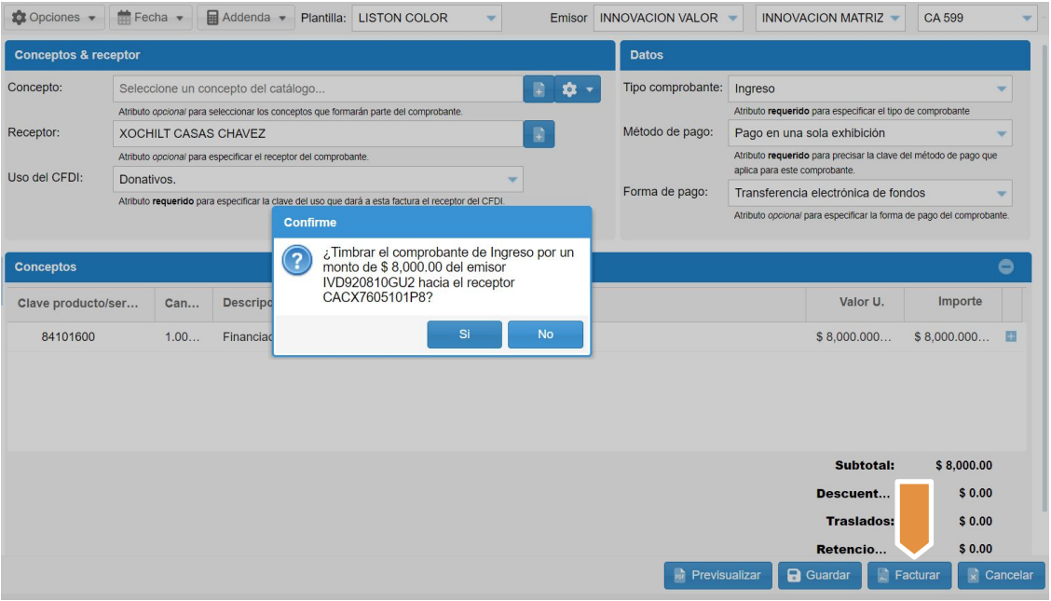Click the Previsualizar button
The width and height of the screenshot is (1051, 601).
(x=717, y=576)
